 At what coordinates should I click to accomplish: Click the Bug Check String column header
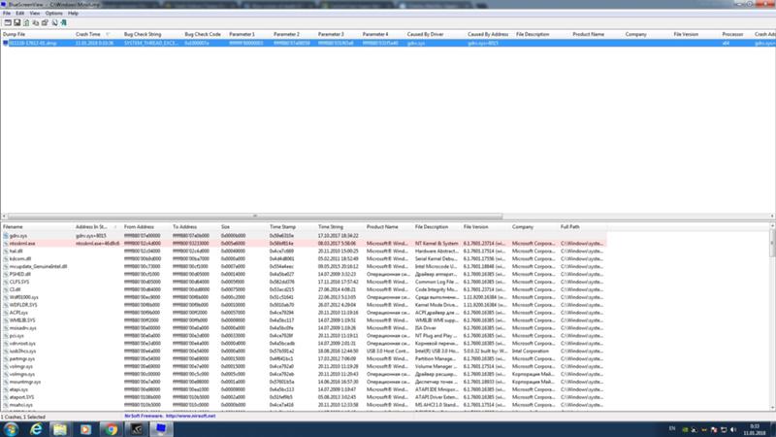(151, 34)
